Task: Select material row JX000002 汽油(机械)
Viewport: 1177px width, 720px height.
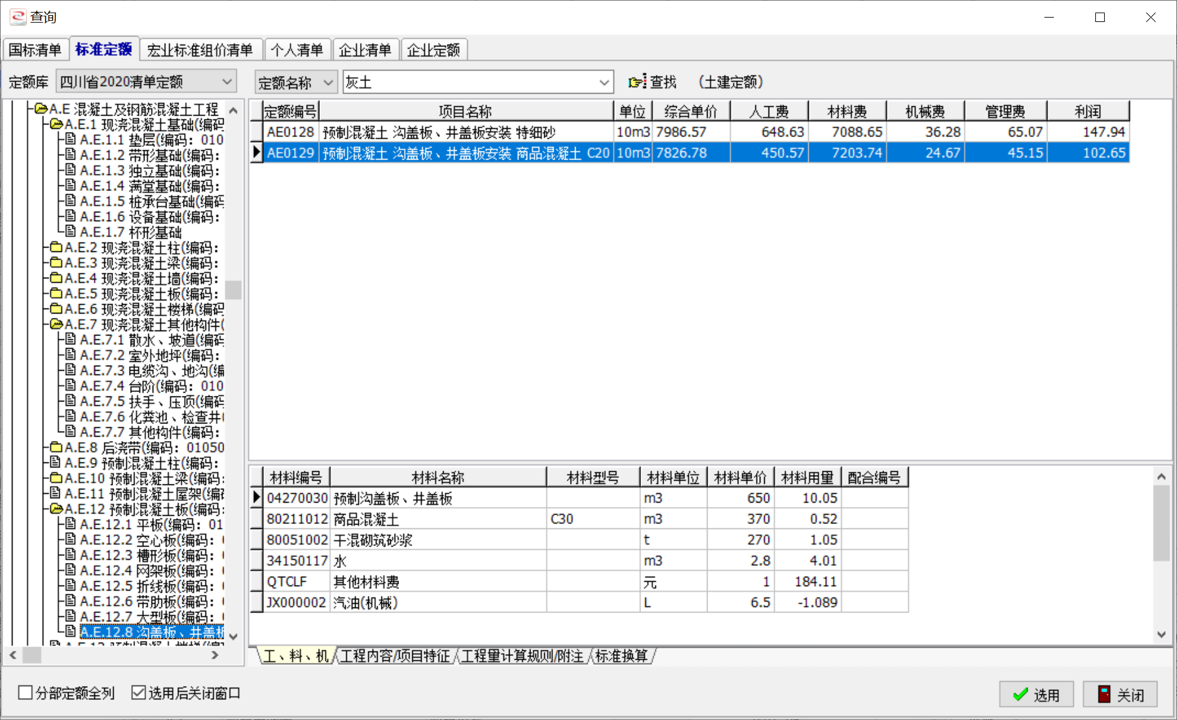Action: click(x=579, y=603)
